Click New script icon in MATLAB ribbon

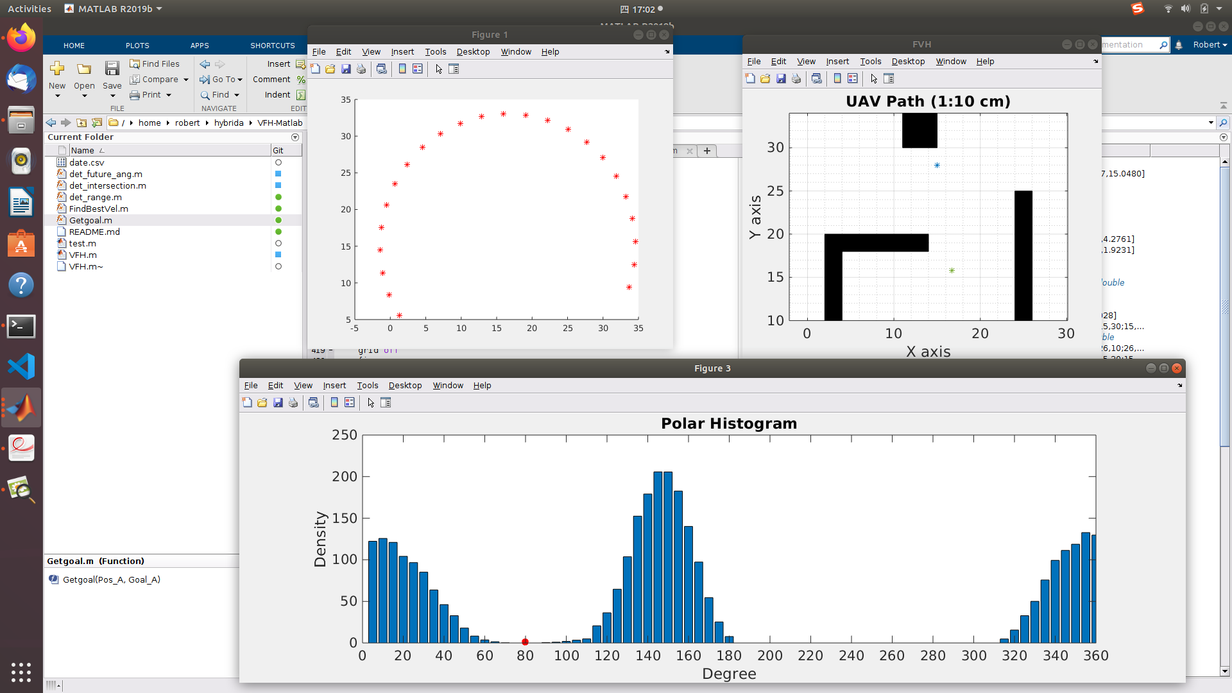pyautogui.click(x=57, y=69)
